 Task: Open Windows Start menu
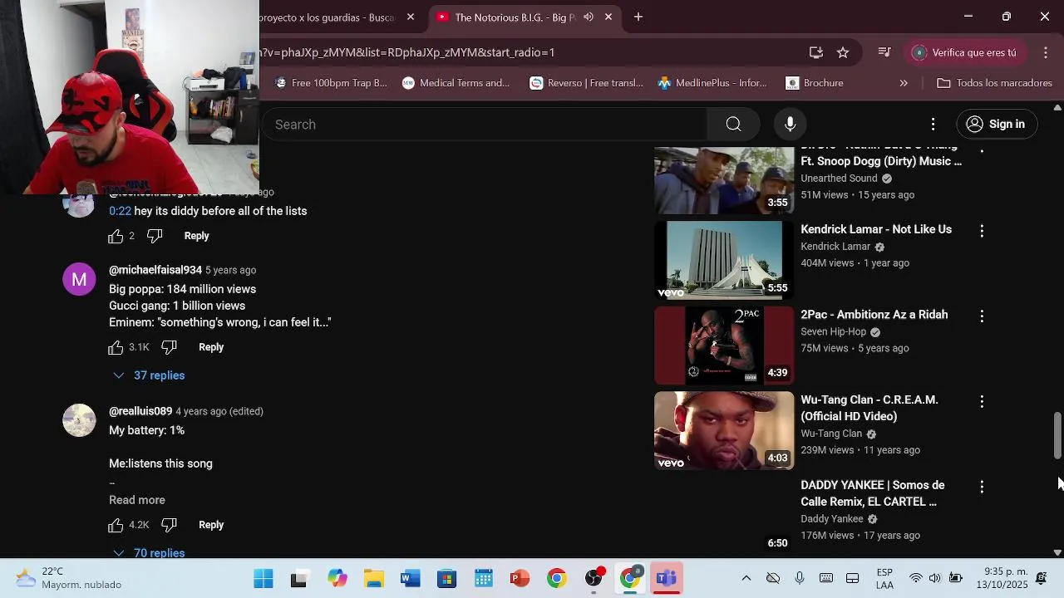(264, 579)
